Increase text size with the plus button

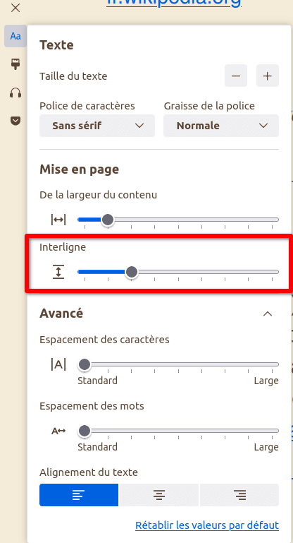tap(268, 76)
